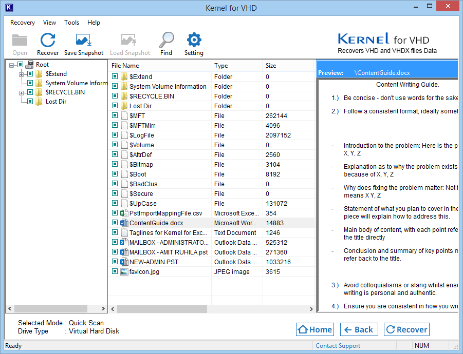Click the file icon of $Boot
This screenshot has width=463, height=354.
124,174
